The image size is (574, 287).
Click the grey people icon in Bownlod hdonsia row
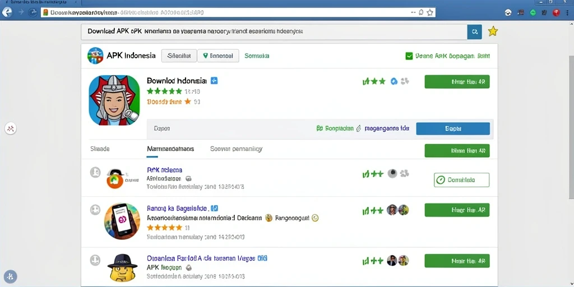point(405,81)
